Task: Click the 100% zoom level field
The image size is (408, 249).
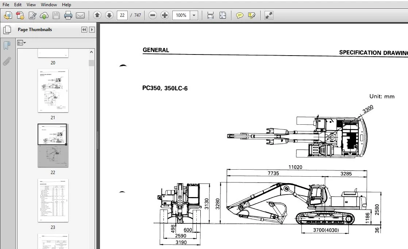Action: click(x=181, y=15)
